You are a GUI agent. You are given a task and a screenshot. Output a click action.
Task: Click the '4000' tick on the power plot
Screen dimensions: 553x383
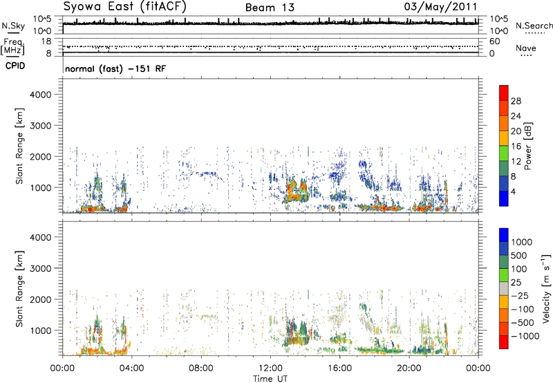41,95
